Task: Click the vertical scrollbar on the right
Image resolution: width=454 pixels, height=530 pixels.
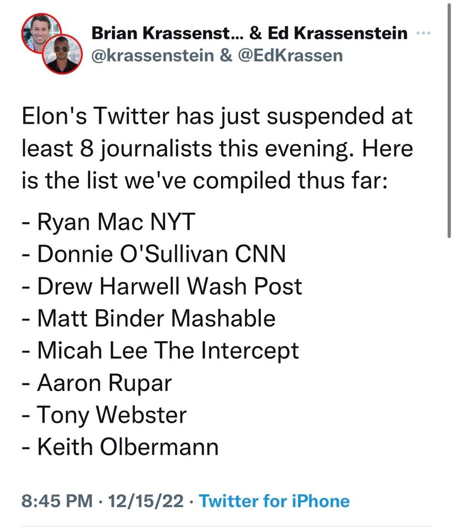Action: click(x=450, y=121)
